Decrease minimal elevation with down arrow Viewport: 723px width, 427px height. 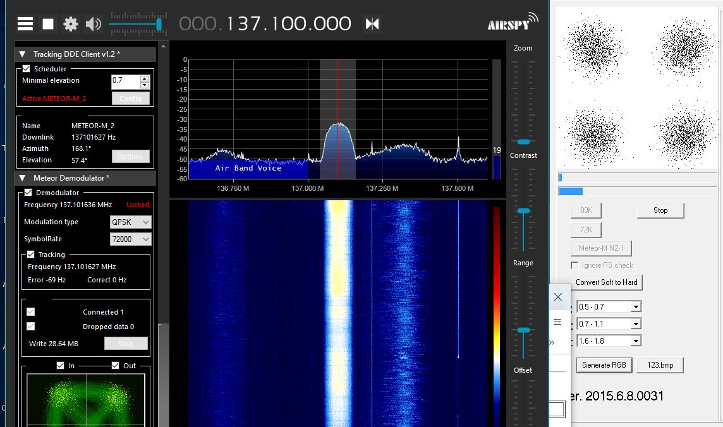145,85
